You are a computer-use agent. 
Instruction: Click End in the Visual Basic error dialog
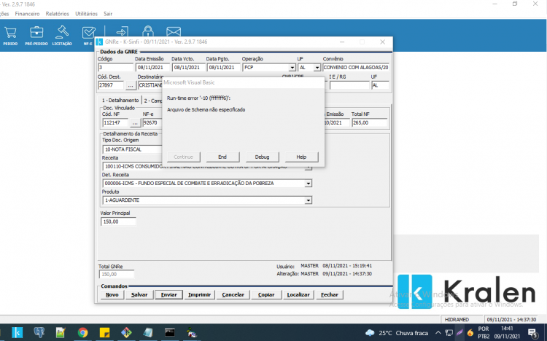pos(222,157)
